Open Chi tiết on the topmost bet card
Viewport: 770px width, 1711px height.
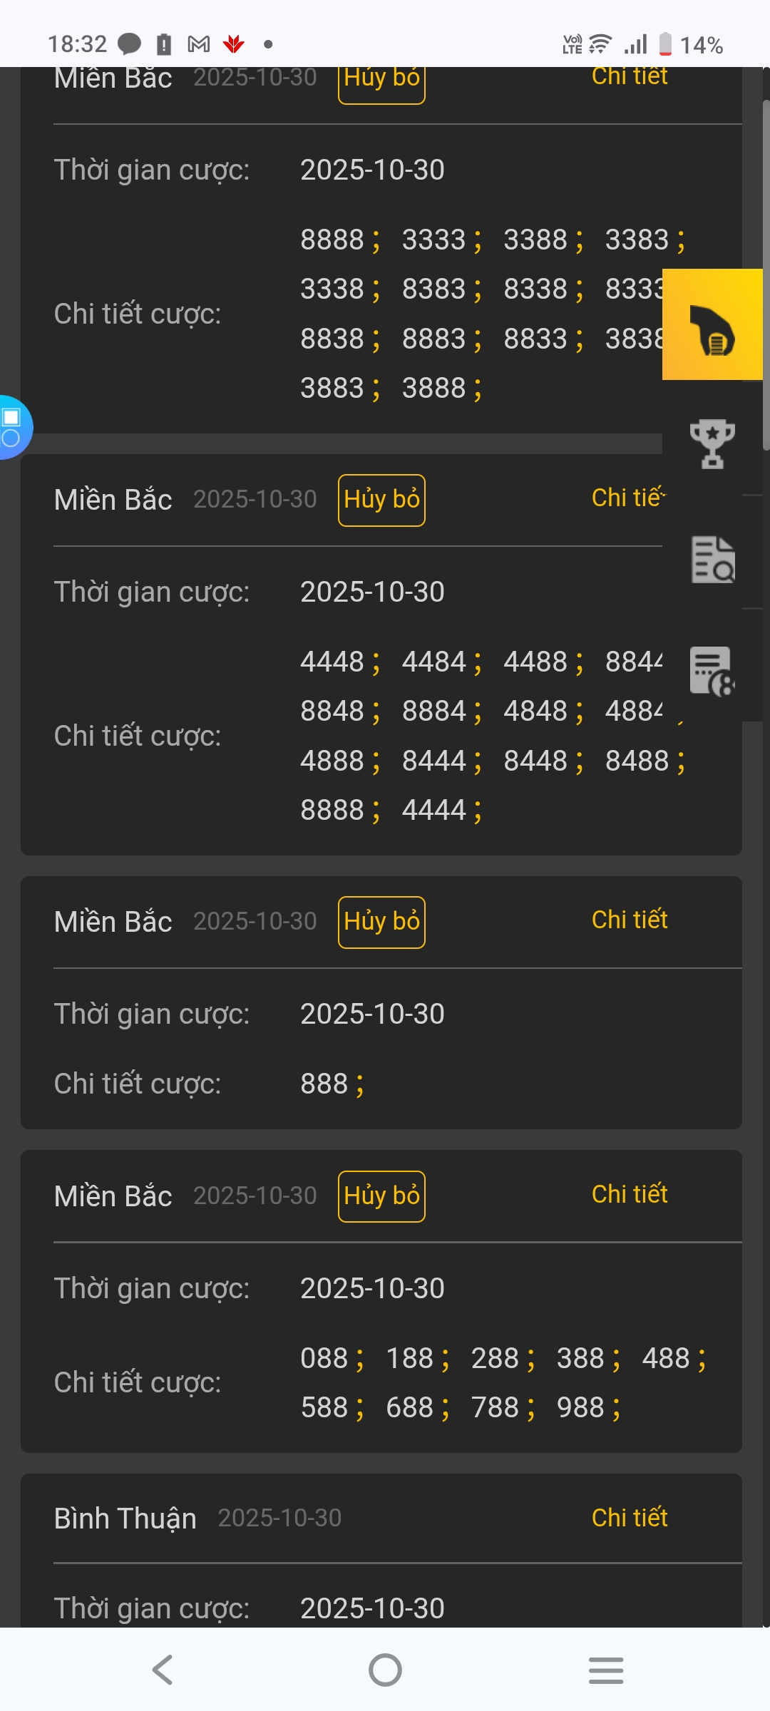[630, 77]
